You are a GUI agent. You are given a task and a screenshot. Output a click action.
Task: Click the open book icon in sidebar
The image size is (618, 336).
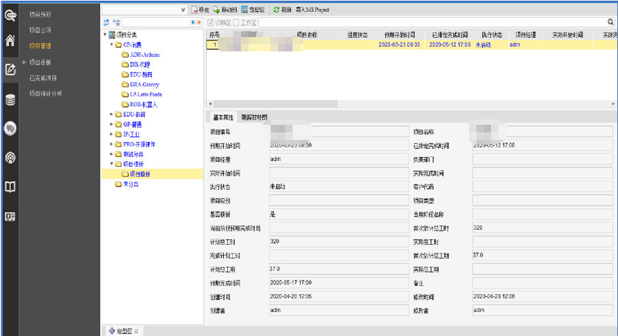coord(10,187)
